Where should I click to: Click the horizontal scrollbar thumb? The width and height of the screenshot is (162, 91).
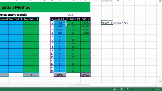point(123,85)
